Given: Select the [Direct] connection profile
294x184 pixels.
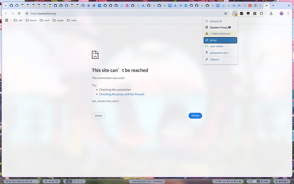Looking at the screenshot, I should [x=220, y=21].
